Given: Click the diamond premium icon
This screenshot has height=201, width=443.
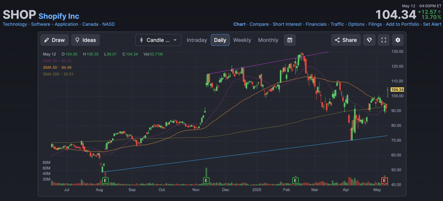Looking at the screenshot, I should (369, 40).
